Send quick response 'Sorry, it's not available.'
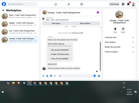 [x=60, y=59]
